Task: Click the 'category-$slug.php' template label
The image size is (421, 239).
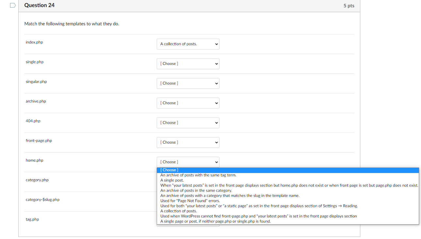Action: coord(42,199)
